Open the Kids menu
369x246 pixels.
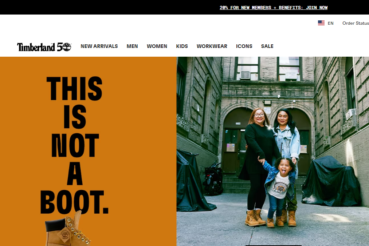[x=182, y=46]
